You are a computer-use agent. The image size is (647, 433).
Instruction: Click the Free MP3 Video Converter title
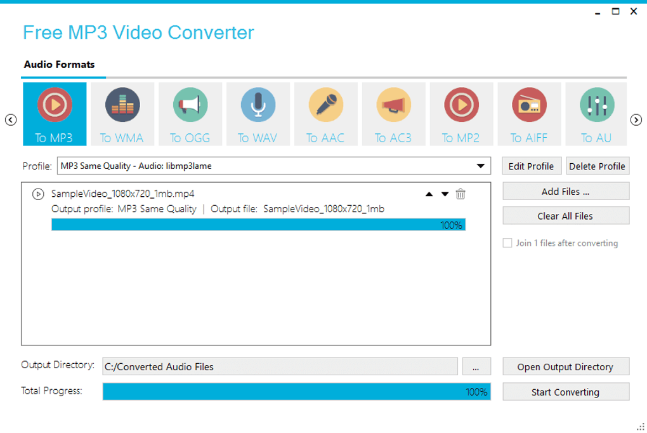click(138, 32)
